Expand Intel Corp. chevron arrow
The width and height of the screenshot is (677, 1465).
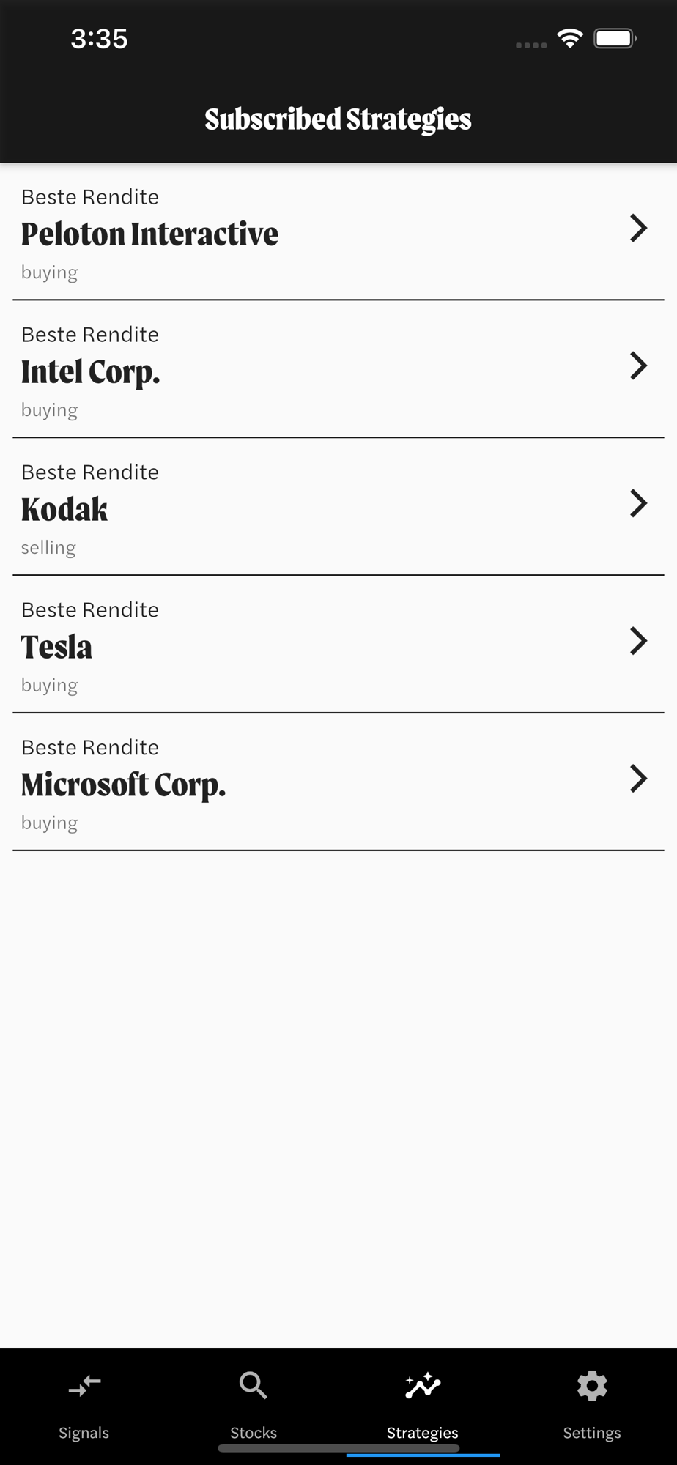[x=639, y=366]
